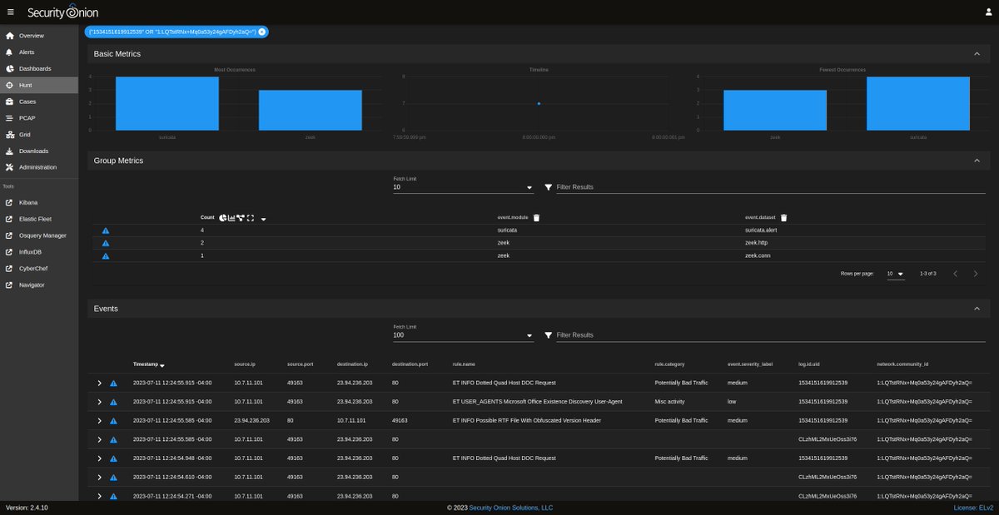
Task: Launch Kibana external tool link
Action: point(39,202)
